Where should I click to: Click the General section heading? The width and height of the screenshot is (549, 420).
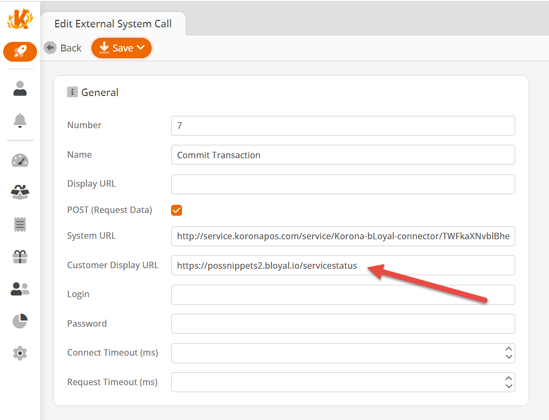click(100, 92)
